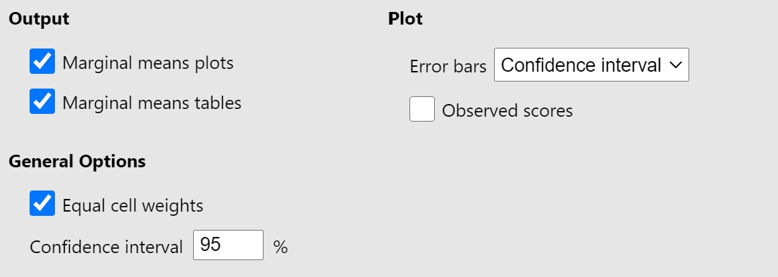The height and width of the screenshot is (277, 778).
Task: Click the Confidence interval text inside the dropdown
Action: 581,65
